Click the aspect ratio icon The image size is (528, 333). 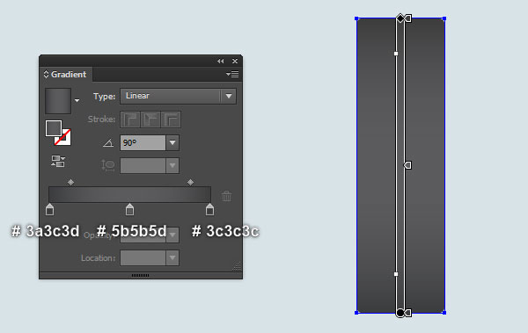pyautogui.click(x=108, y=165)
